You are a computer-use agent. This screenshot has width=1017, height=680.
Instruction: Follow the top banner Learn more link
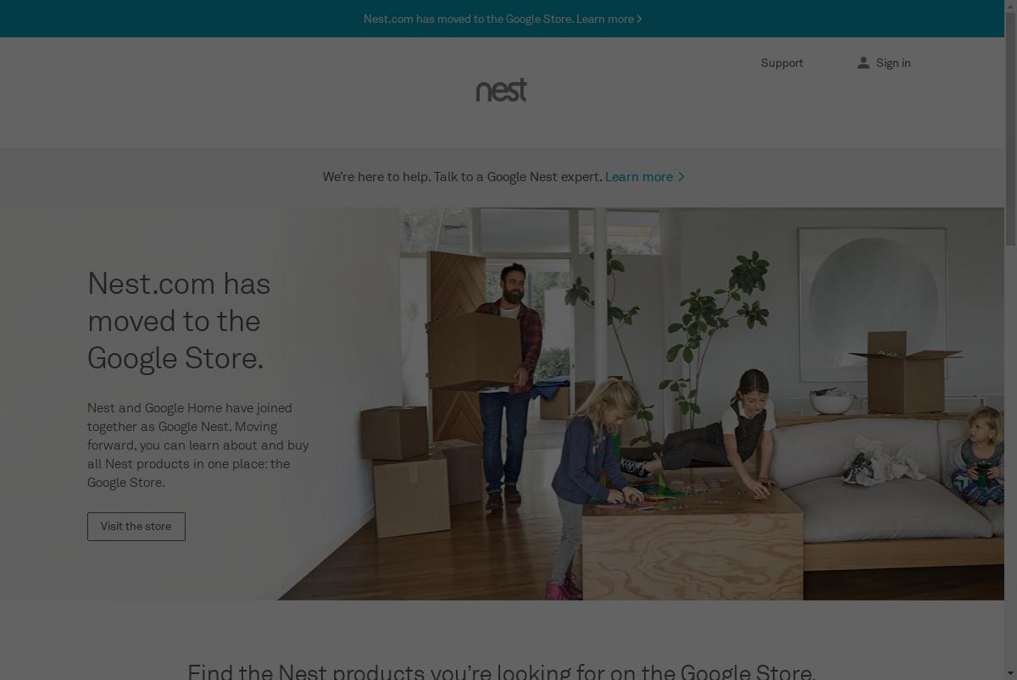(x=605, y=19)
